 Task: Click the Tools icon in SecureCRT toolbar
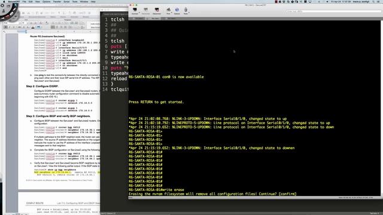186,11
